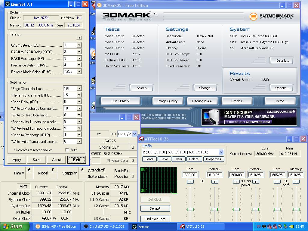Click Load profile button in ATITool
This screenshot has width=308, height=231.
tap(149, 159)
